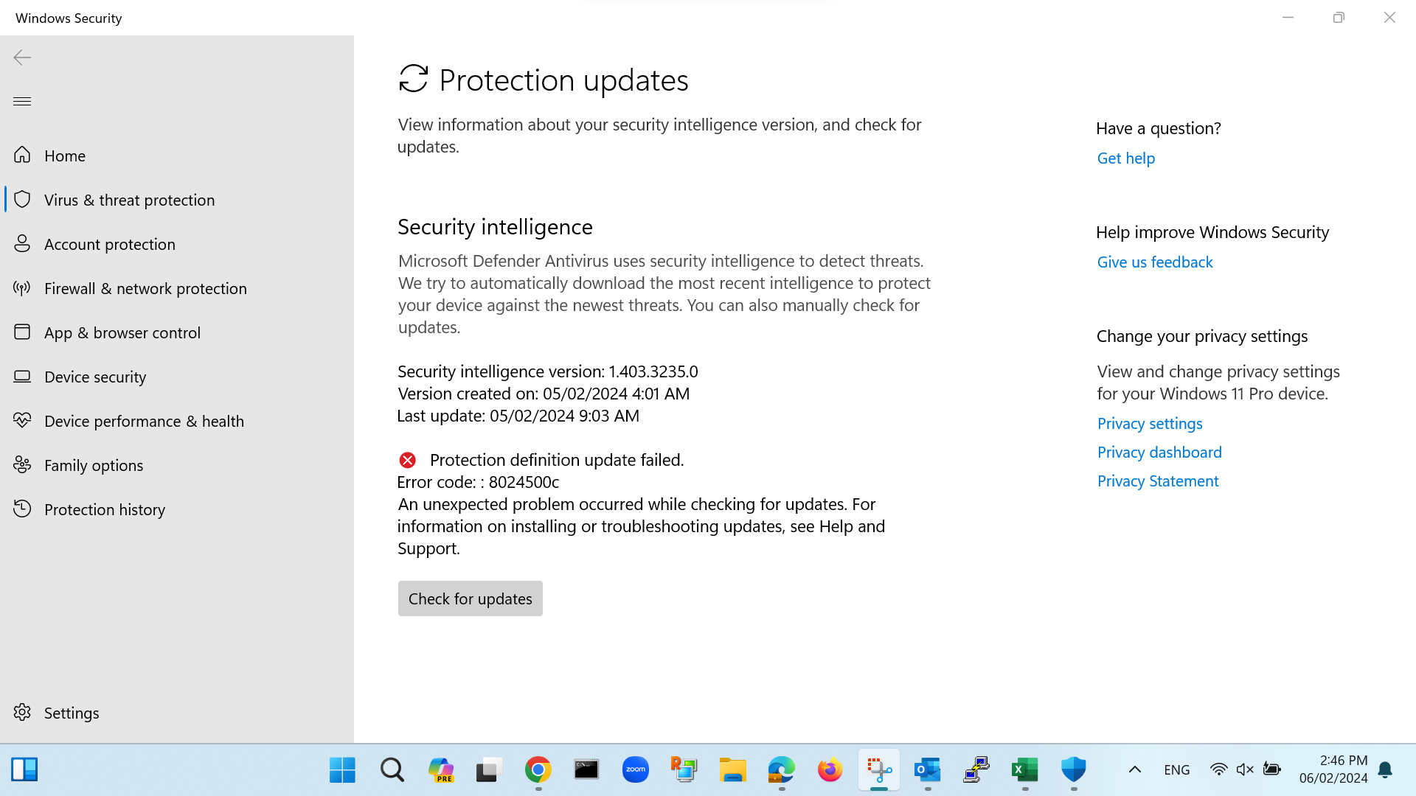Open Family options page
The width and height of the screenshot is (1416, 796).
tap(177, 465)
